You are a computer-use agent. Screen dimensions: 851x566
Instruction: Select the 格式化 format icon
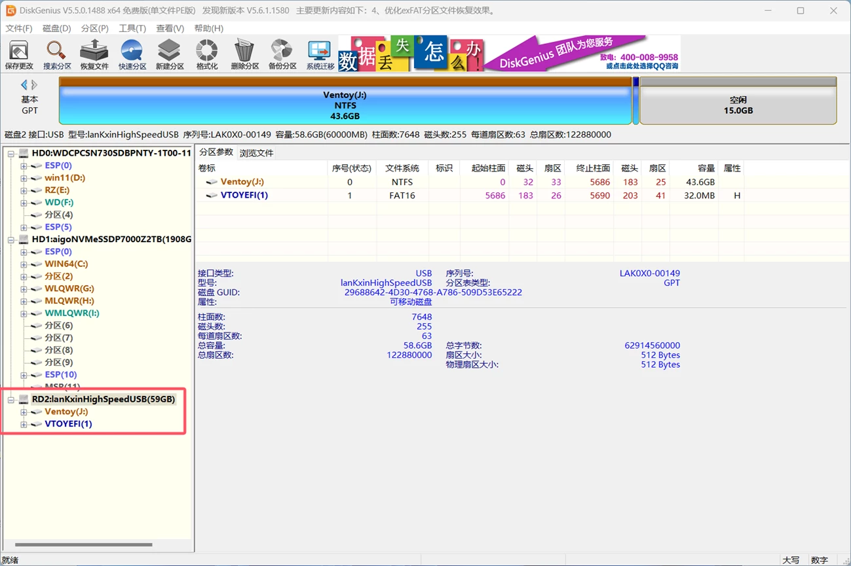click(x=207, y=55)
